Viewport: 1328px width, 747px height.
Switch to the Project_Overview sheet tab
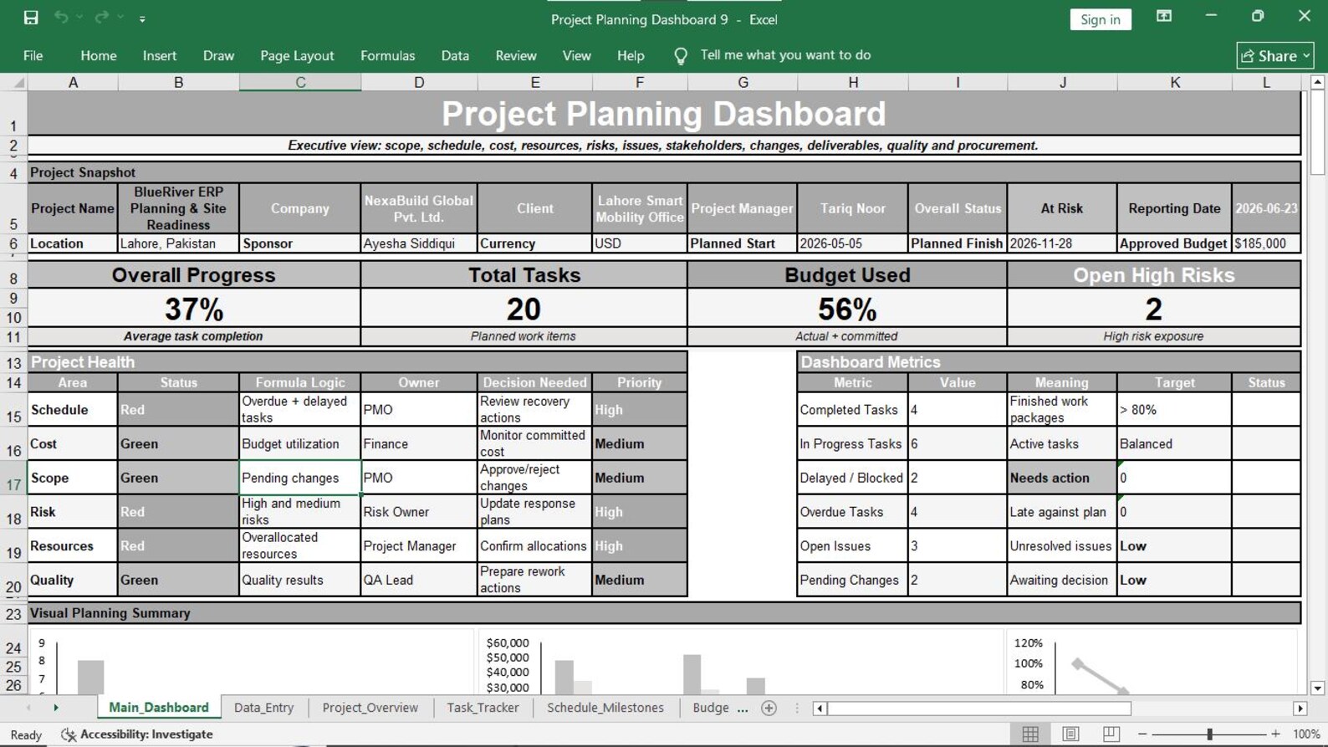(x=370, y=708)
